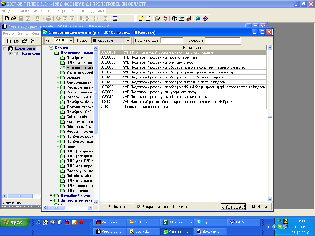Image resolution: width=315 pixels, height=236 pixels.
Task: Click the Найменування column header
Action: click(194, 48)
